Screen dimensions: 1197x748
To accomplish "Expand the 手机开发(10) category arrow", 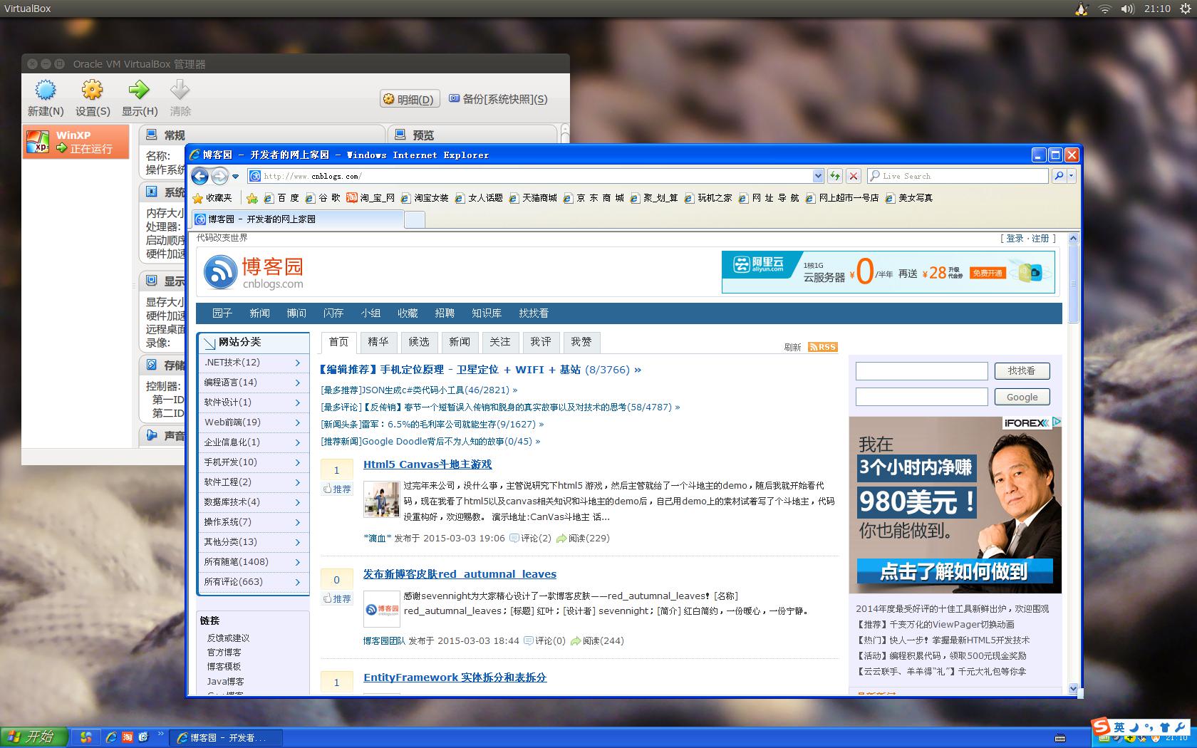I will click(298, 462).
